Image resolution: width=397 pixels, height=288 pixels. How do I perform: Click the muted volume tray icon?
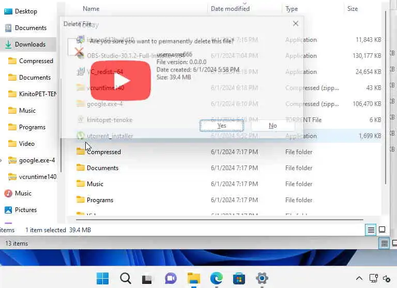coord(387,279)
